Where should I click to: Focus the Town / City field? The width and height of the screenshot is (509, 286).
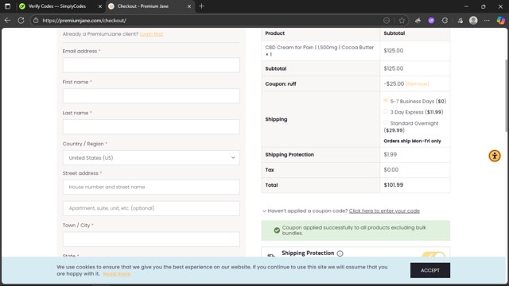point(151,239)
